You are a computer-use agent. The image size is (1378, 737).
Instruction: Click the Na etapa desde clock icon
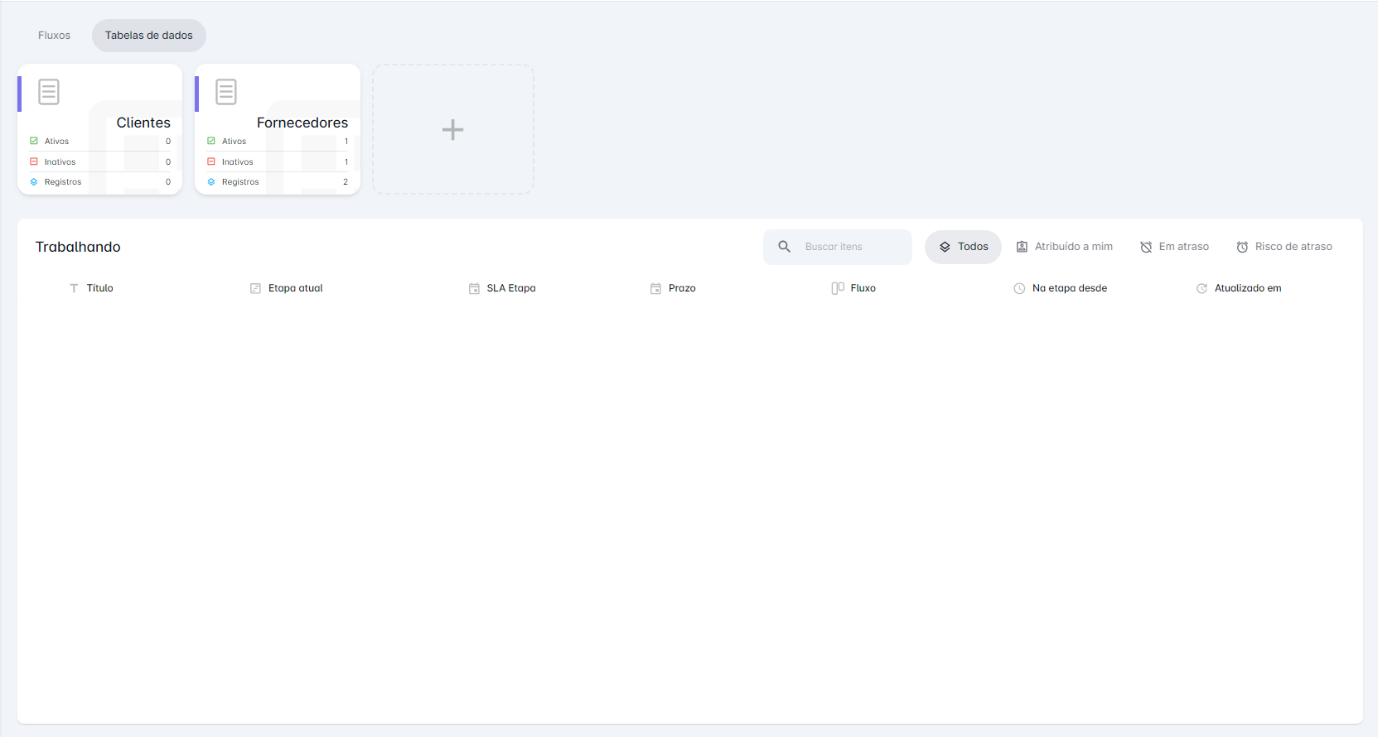click(x=1019, y=288)
